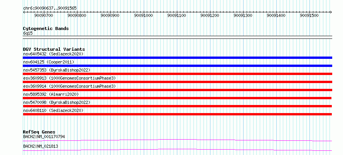
Task: Click the right arrowhead of the ruler
Action: (x=331, y=12)
